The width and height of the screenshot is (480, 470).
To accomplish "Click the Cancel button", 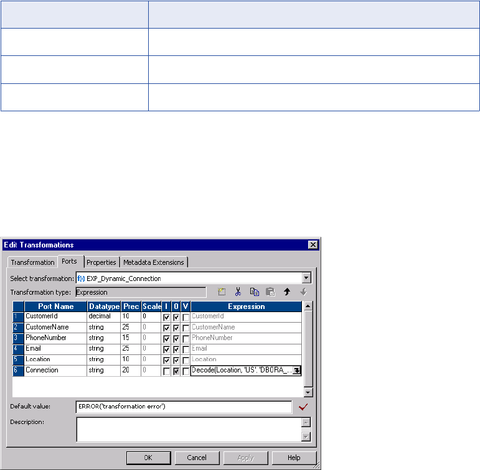I will (x=197, y=458).
